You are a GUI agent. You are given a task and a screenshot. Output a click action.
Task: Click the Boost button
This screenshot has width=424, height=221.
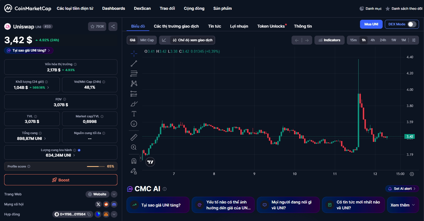(x=61, y=180)
